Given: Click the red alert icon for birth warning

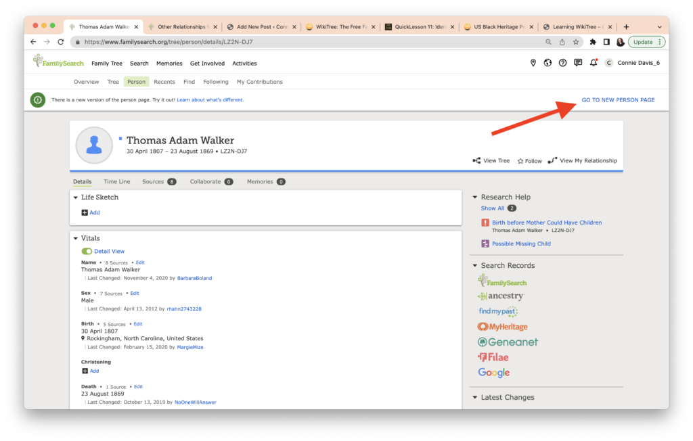Looking at the screenshot, I should (x=485, y=223).
